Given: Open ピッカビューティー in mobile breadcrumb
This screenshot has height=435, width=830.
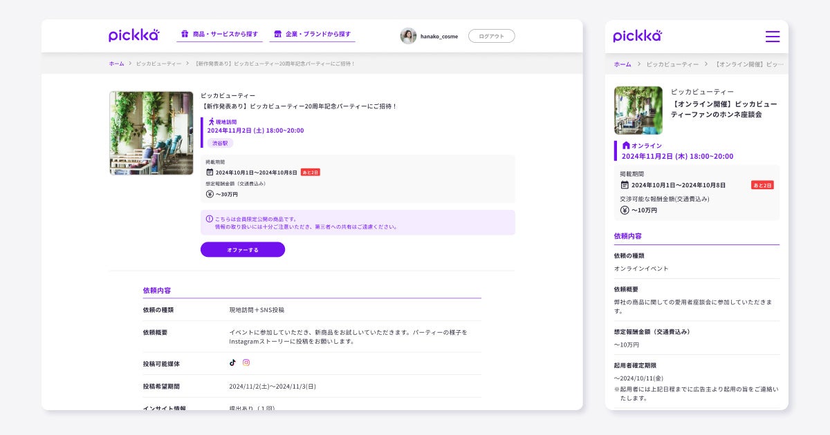Looking at the screenshot, I should click(x=672, y=64).
